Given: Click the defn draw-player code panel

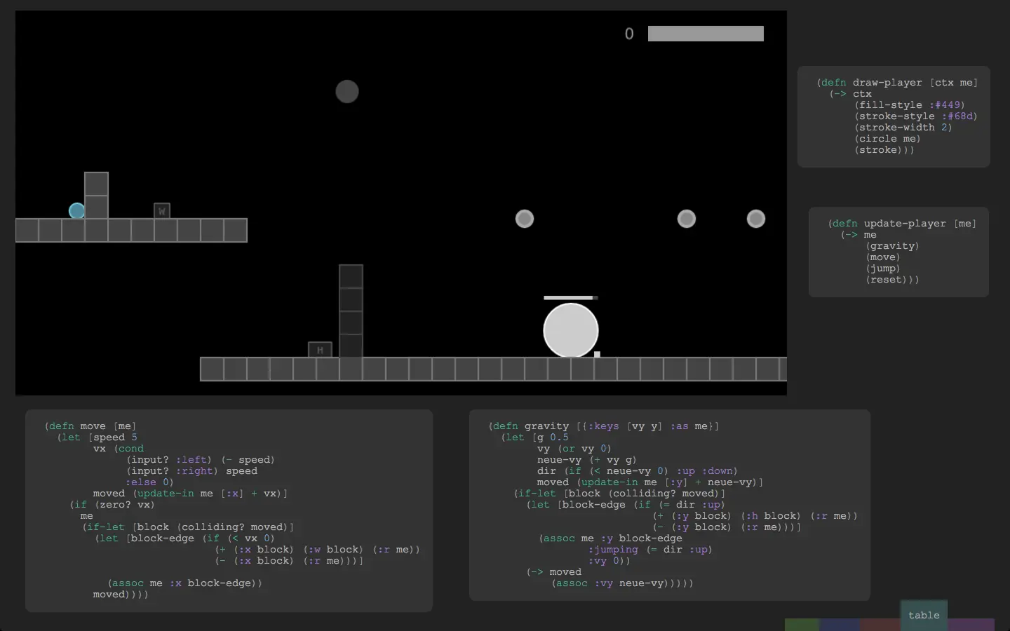Looking at the screenshot, I should (894, 116).
